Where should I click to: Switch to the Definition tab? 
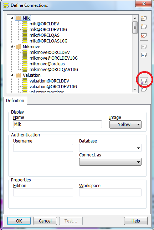click(15, 101)
